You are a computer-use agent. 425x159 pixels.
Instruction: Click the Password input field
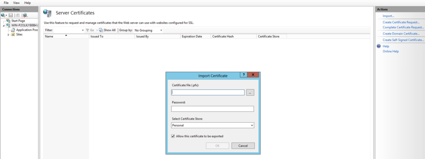(212, 109)
